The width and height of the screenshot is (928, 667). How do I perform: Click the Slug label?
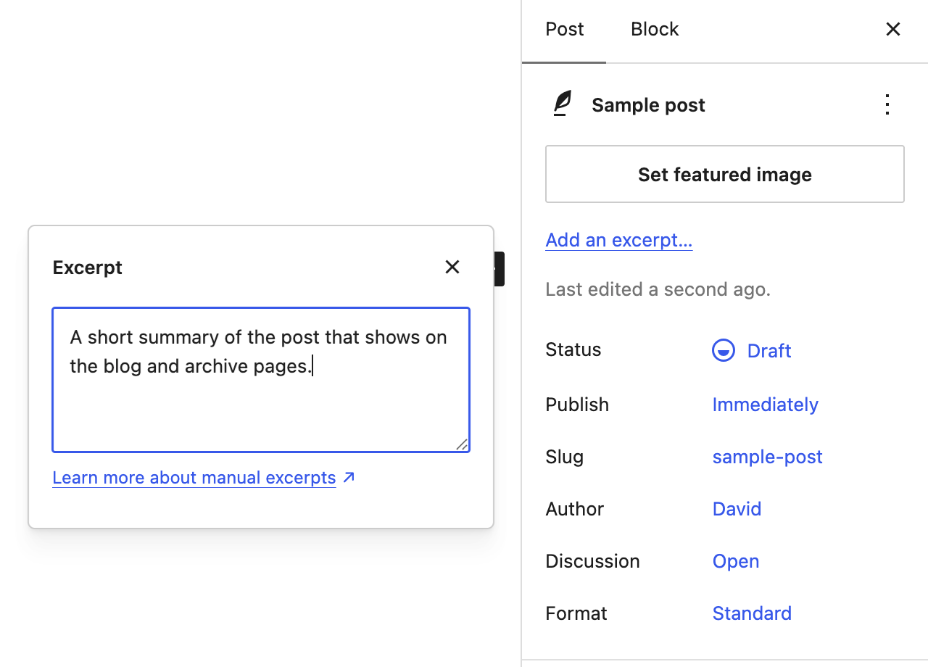pos(565,457)
